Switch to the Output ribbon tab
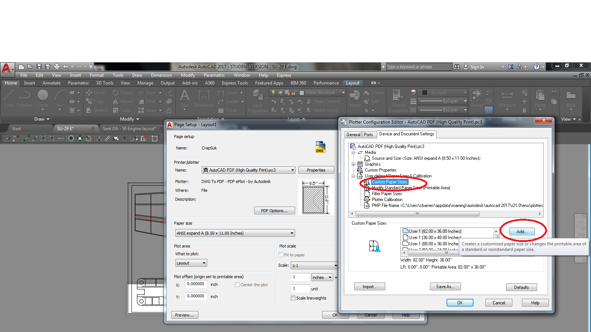 [168, 83]
